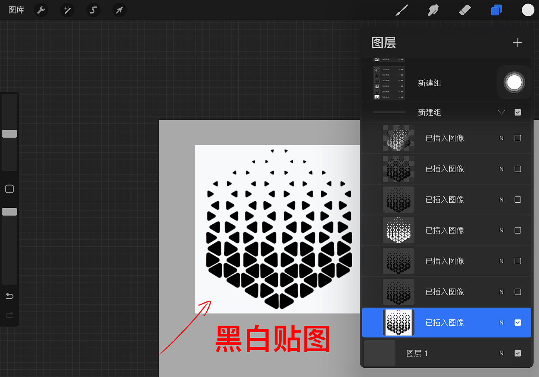Add a new layer with plus icon
The image size is (539, 377).
click(517, 42)
